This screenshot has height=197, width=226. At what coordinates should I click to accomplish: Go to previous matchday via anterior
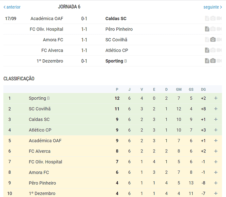(12, 7)
